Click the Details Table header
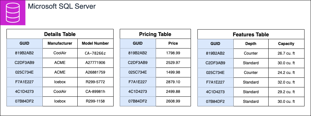The image size is (311, 116). [60, 34]
